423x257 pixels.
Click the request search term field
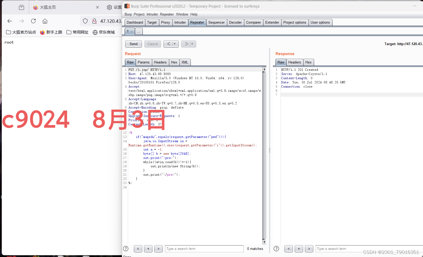coord(204,249)
